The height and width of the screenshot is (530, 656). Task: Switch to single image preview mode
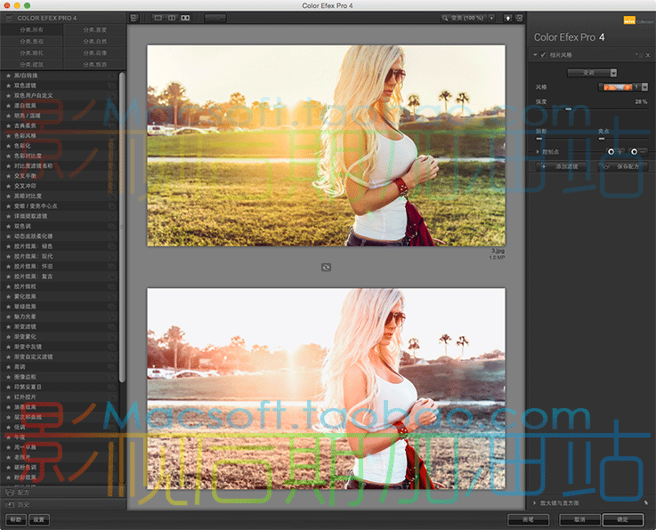click(158, 18)
